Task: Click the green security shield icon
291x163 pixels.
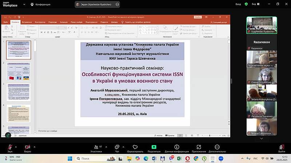Action: 246,4
